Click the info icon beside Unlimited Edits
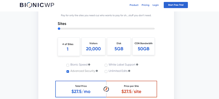Image resolution: width=219 pixels, height=99 pixels. coord(129,71)
